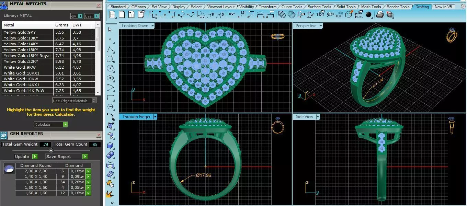Click the Grams column header
467x206 pixels.
[62, 25]
